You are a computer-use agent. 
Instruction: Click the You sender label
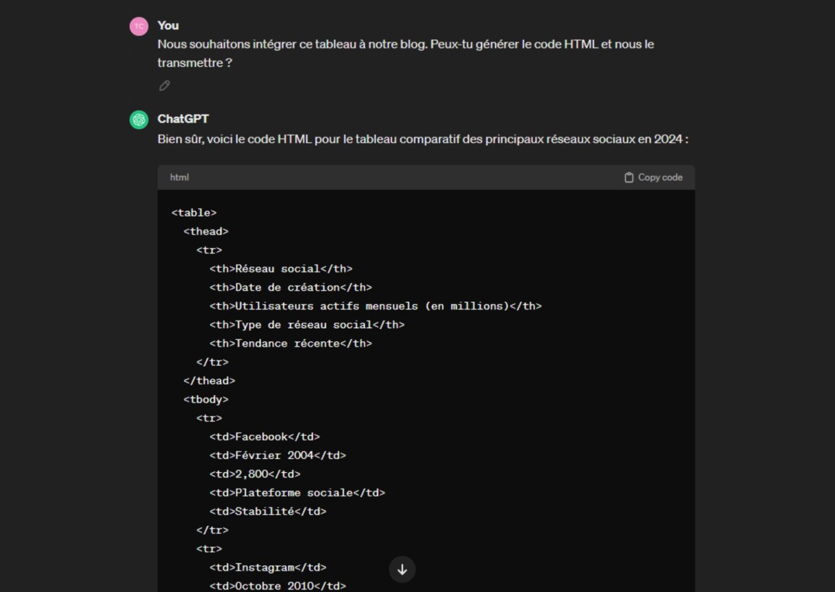pos(168,26)
